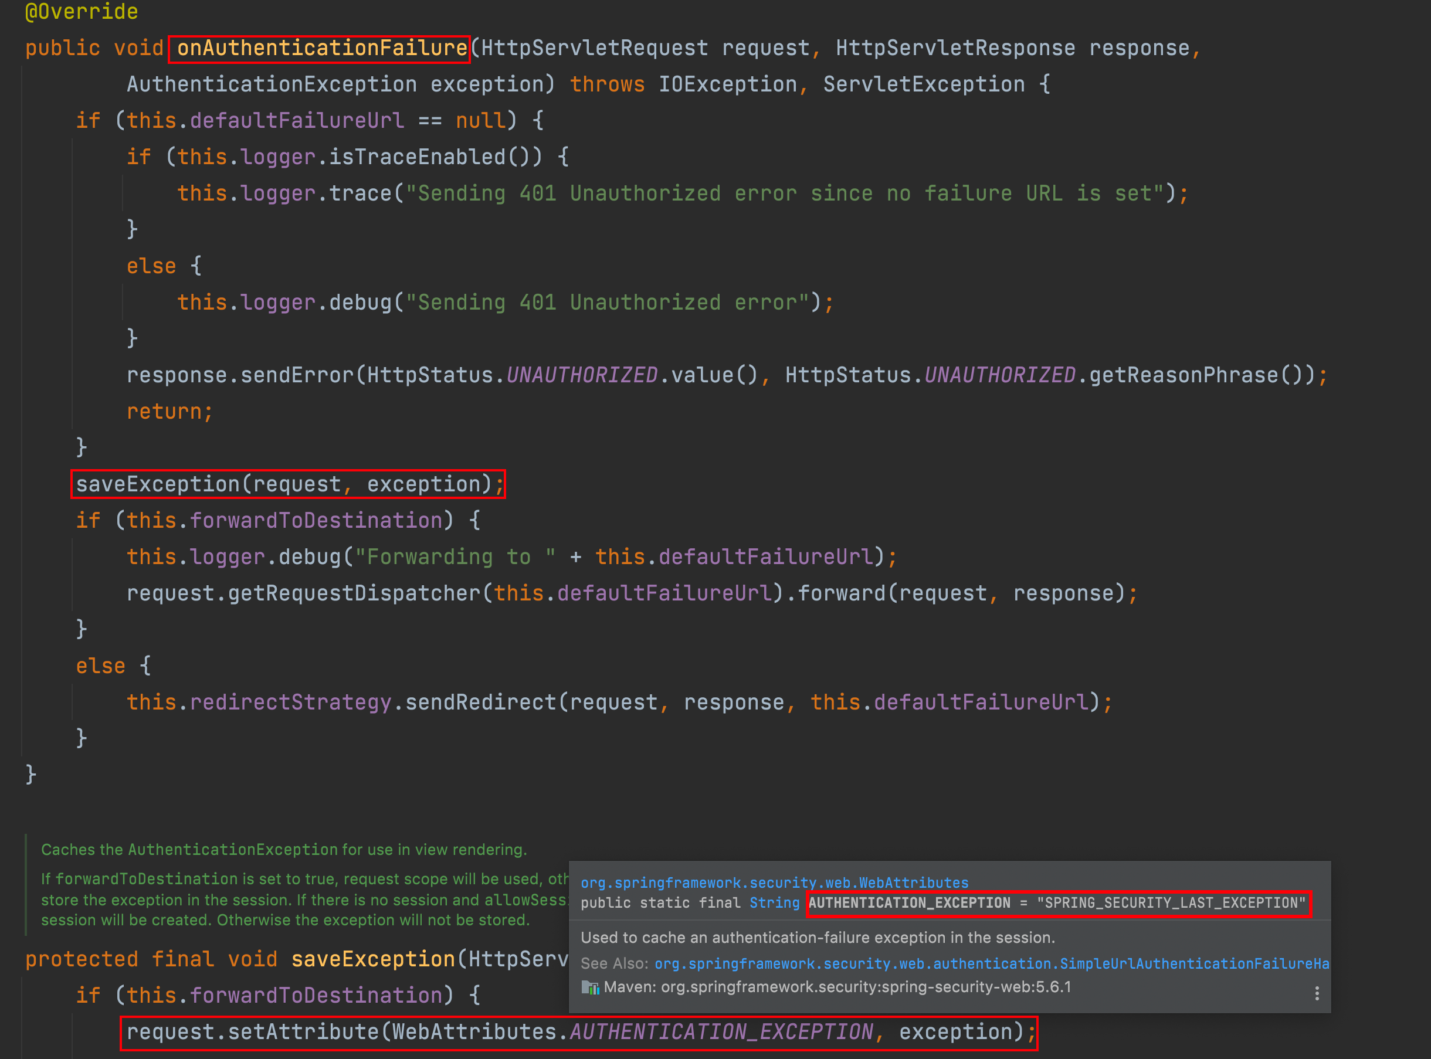Click the onAuthenticationFailure method name

click(322, 49)
